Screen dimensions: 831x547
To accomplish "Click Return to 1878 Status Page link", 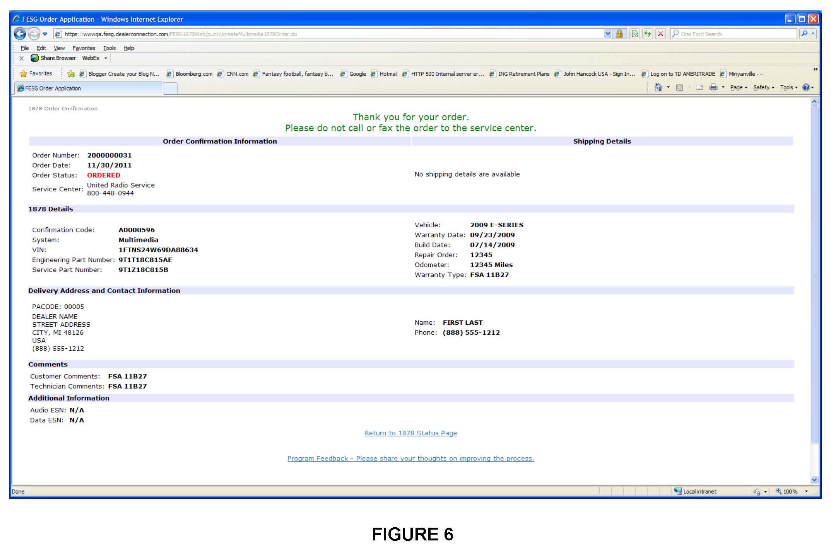I will [410, 433].
